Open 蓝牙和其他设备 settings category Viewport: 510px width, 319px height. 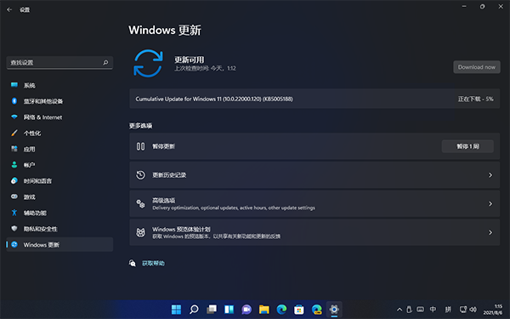59,101
